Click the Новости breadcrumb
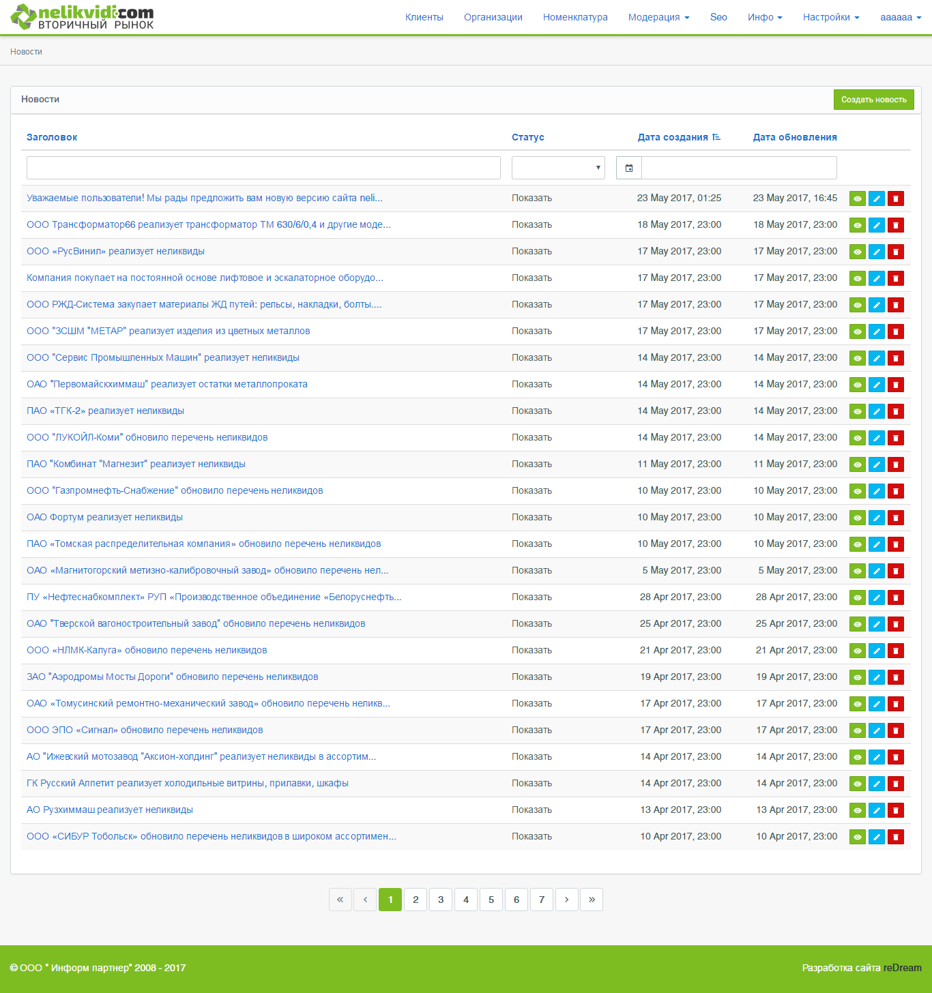The image size is (932, 993). [x=26, y=52]
